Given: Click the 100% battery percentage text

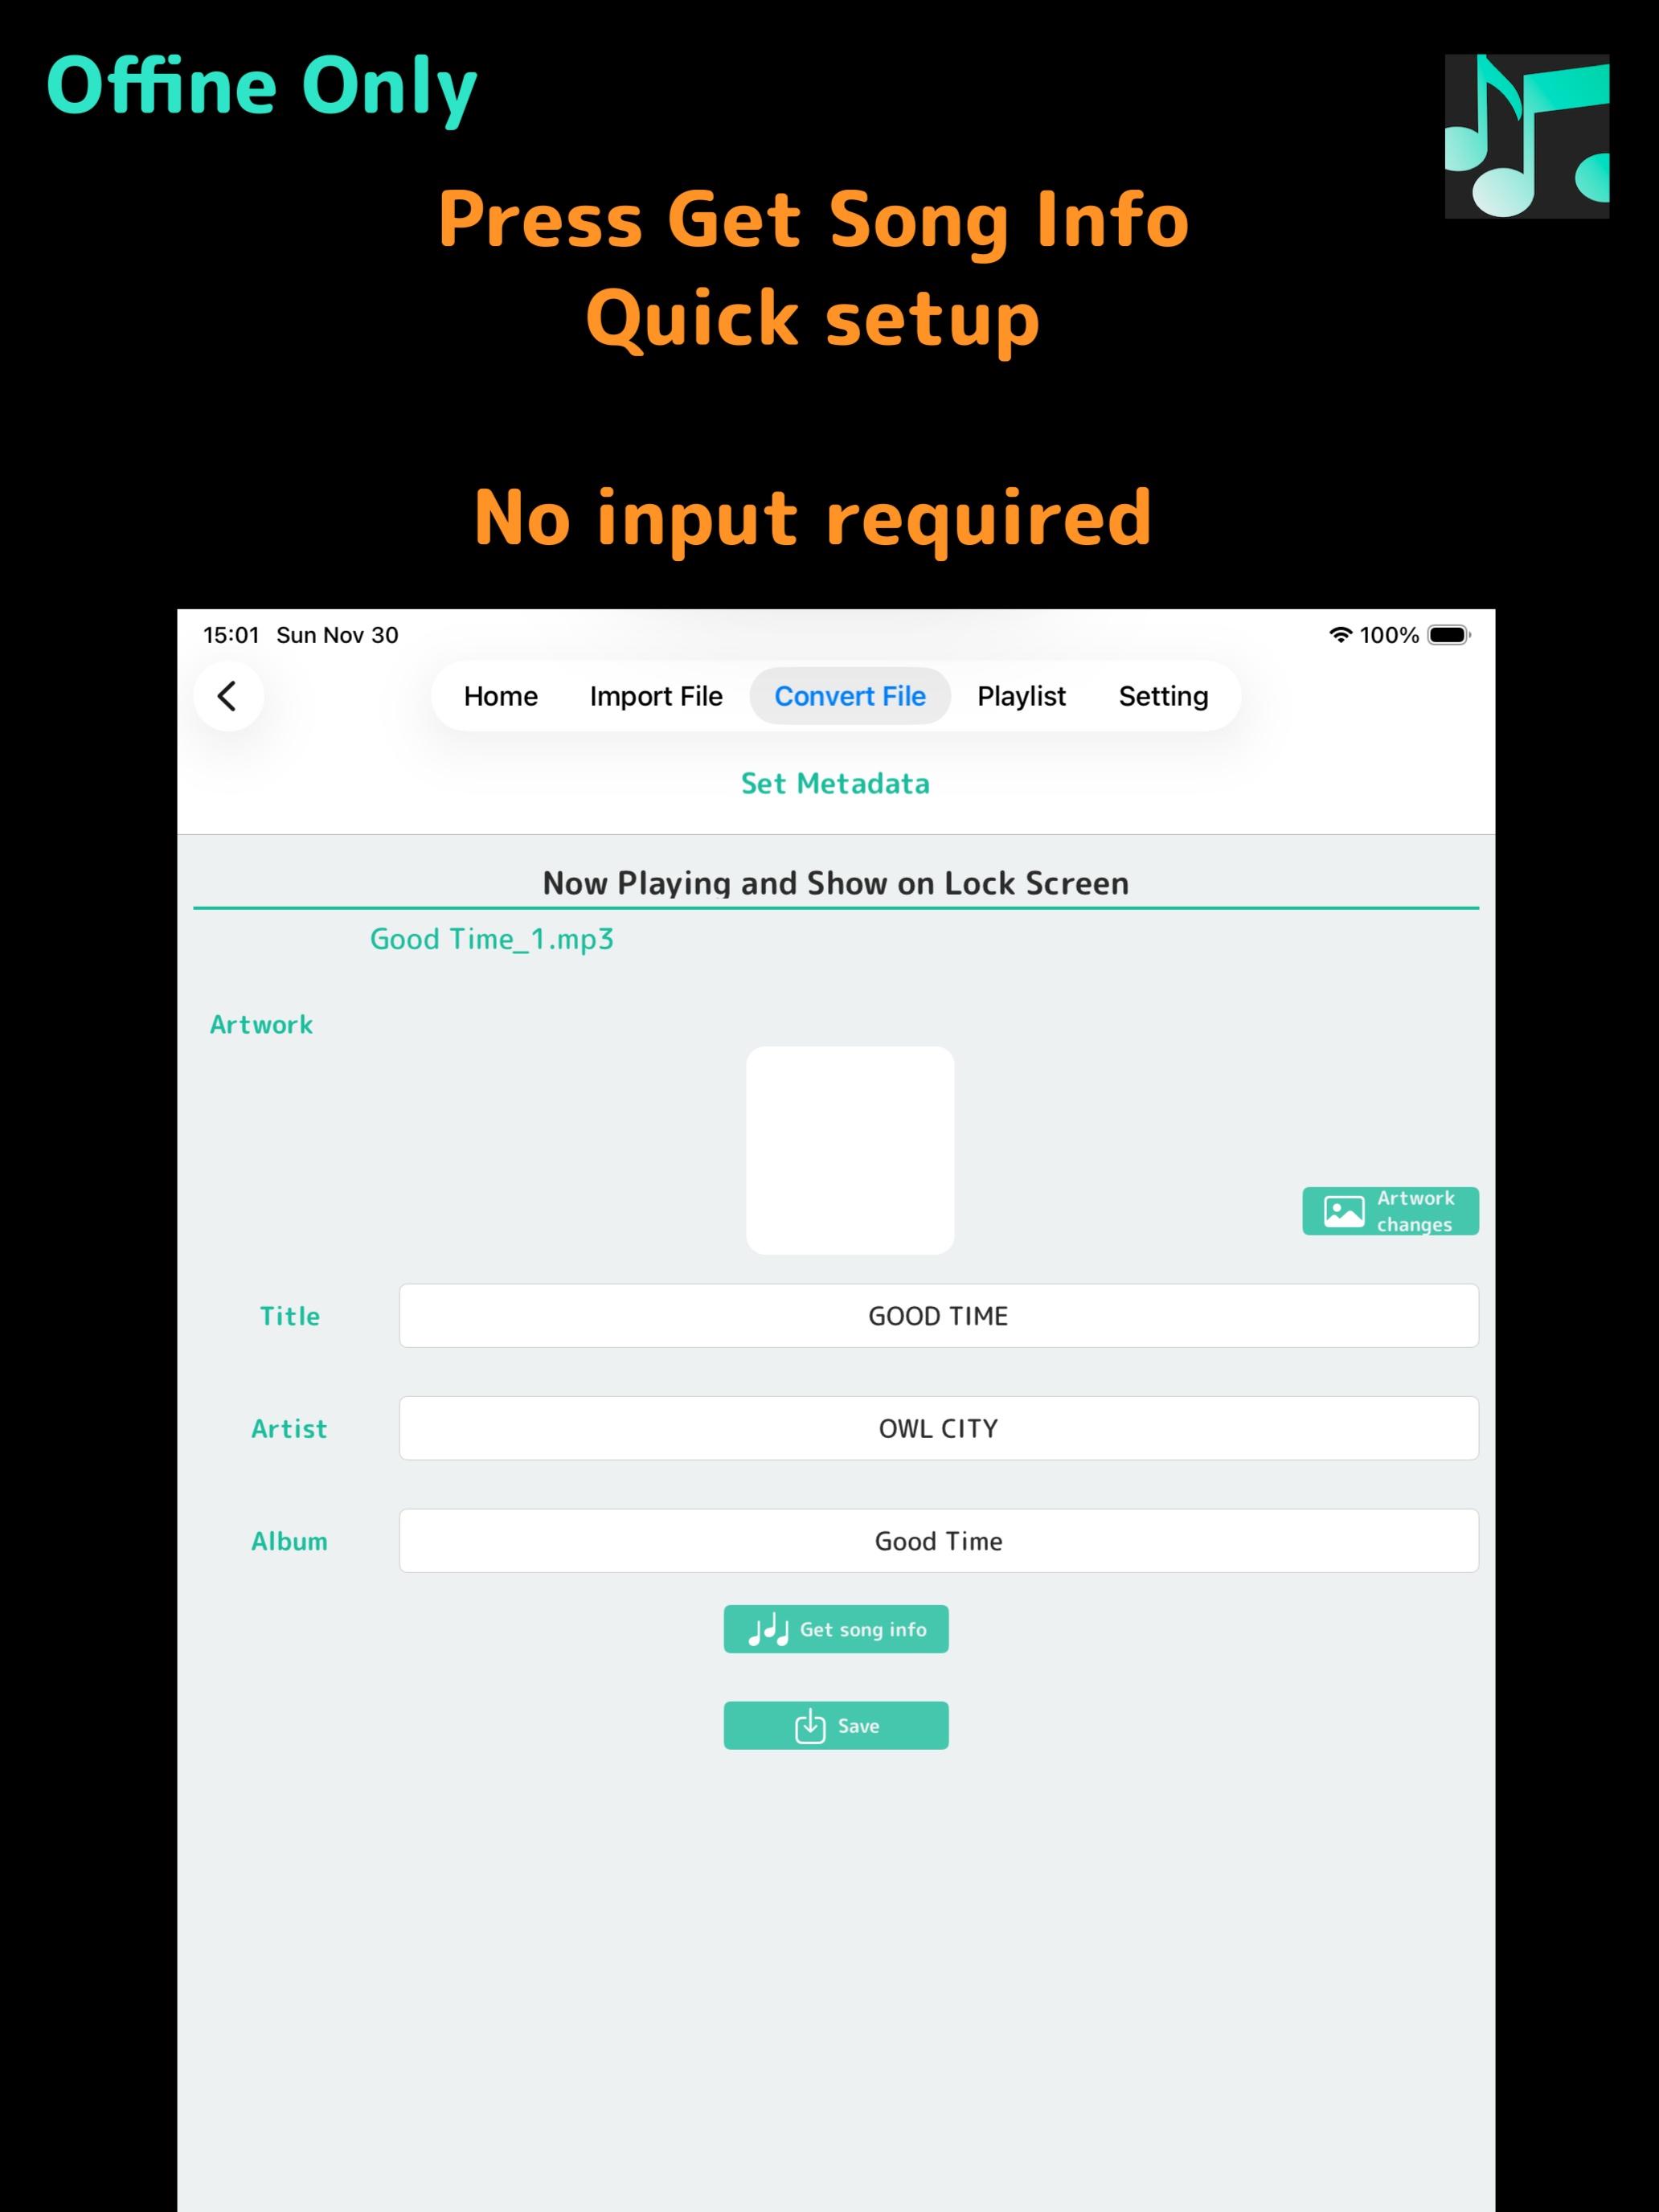Looking at the screenshot, I should coord(1389,635).
